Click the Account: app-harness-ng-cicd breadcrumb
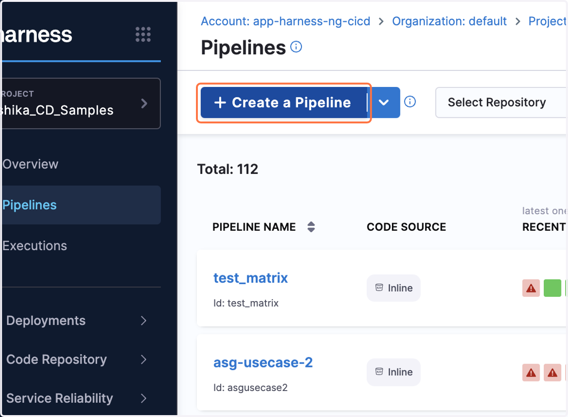Screen dimensions: 568x417 coord(285,21)
